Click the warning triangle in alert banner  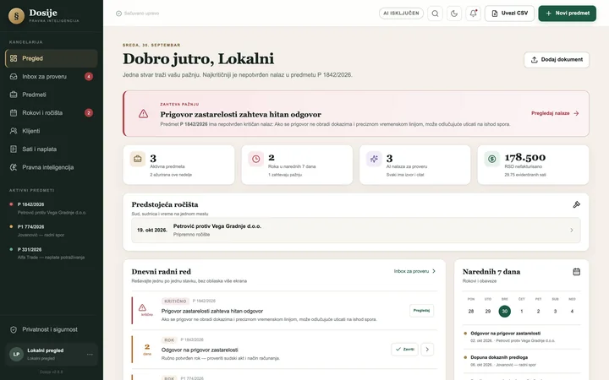pos(143,114)
